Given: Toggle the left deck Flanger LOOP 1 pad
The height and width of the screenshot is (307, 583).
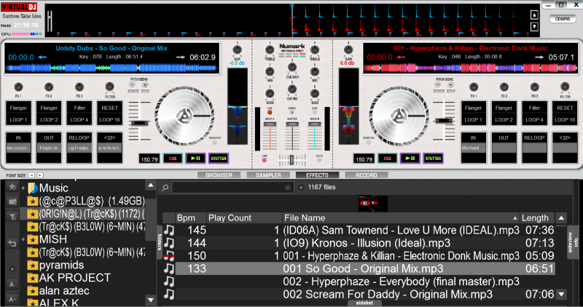Looking at the screenshot, I should click(18, 113).
